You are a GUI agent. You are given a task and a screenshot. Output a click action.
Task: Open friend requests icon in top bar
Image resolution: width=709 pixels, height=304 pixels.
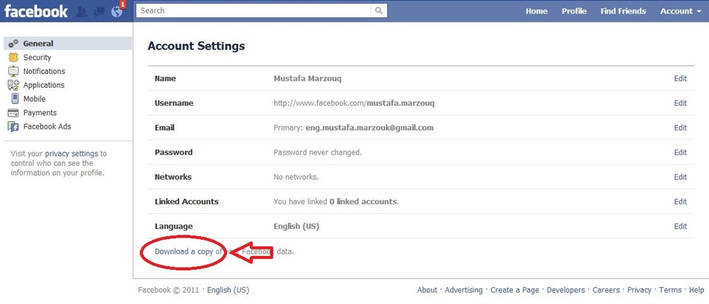(82, 12)
